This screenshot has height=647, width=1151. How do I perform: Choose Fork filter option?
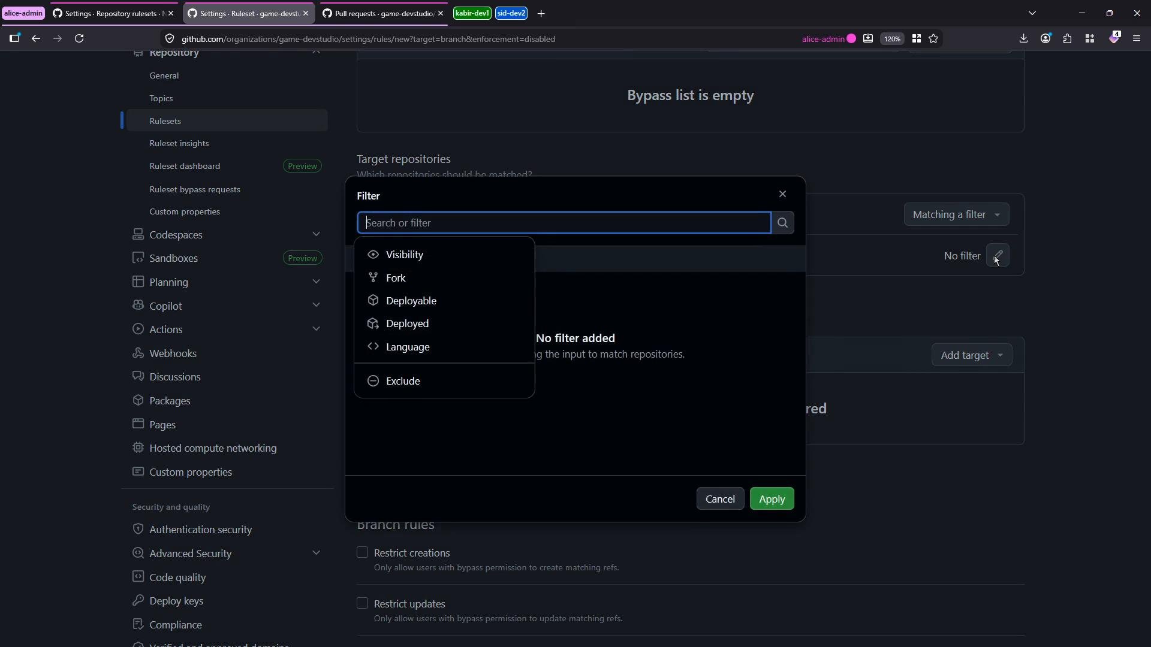[x=444, y=278]
